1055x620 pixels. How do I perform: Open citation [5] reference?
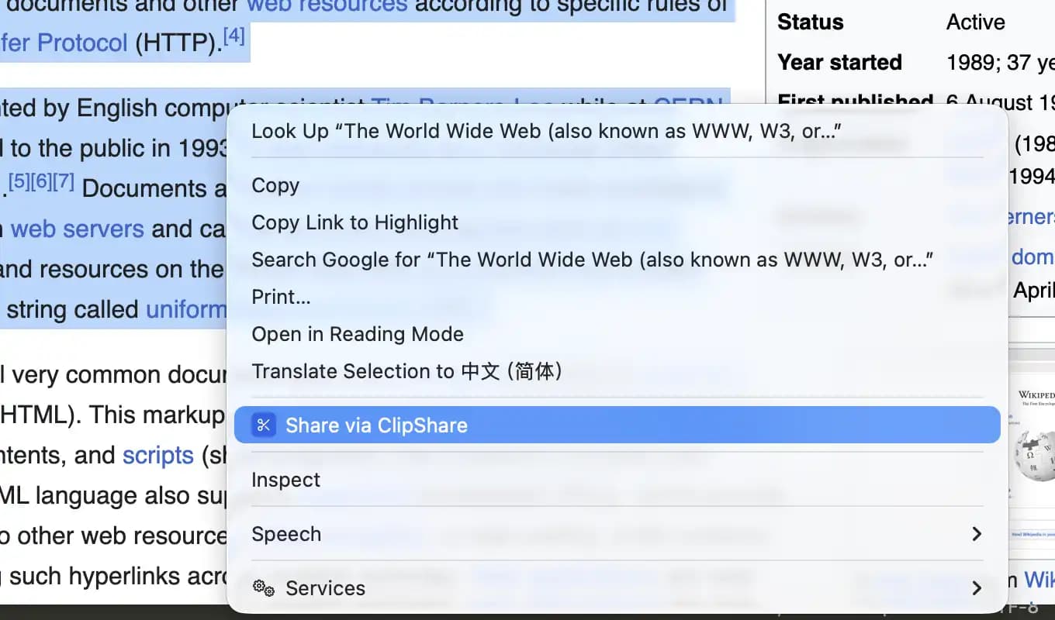tap(19, 181)
